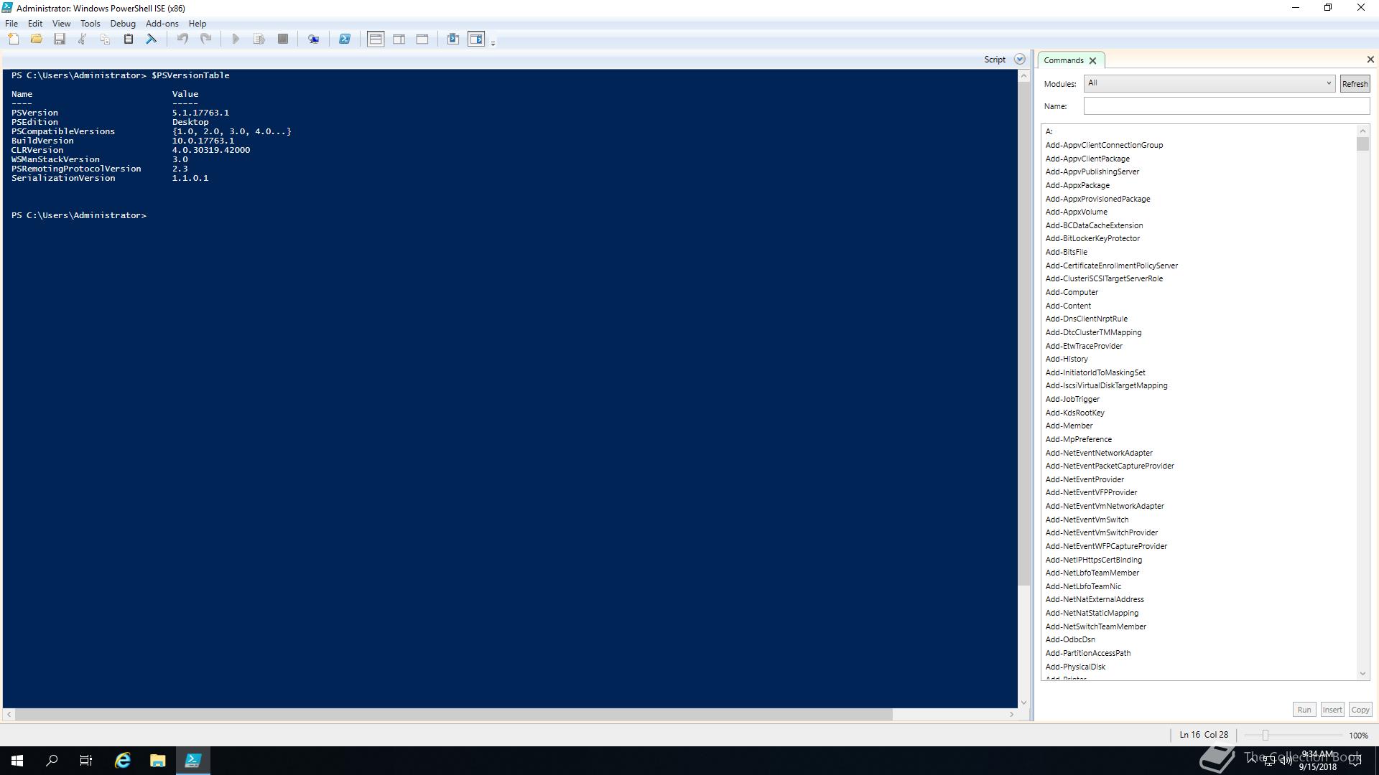
Task: Click the Redo toolbar icon
Action: 205,39
